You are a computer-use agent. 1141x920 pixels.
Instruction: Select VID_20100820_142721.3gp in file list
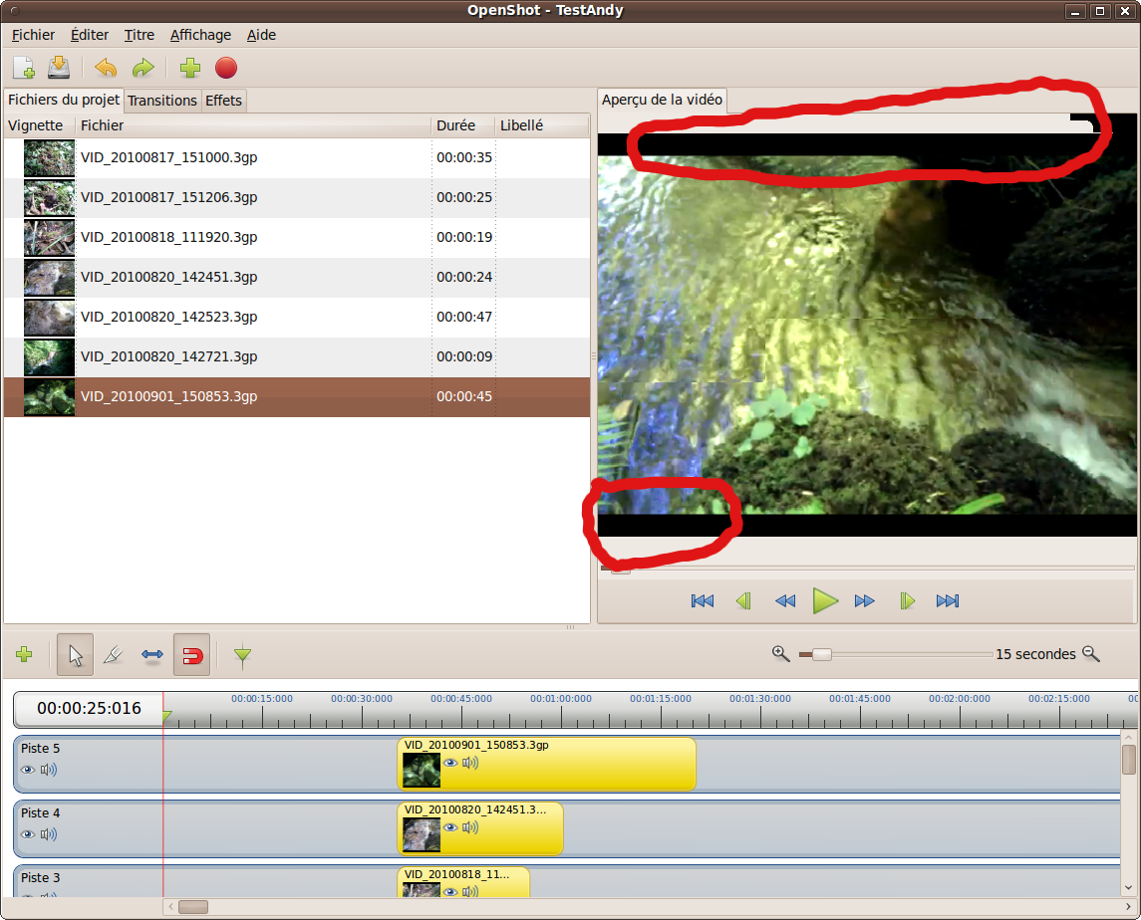(x=169, y=356)
